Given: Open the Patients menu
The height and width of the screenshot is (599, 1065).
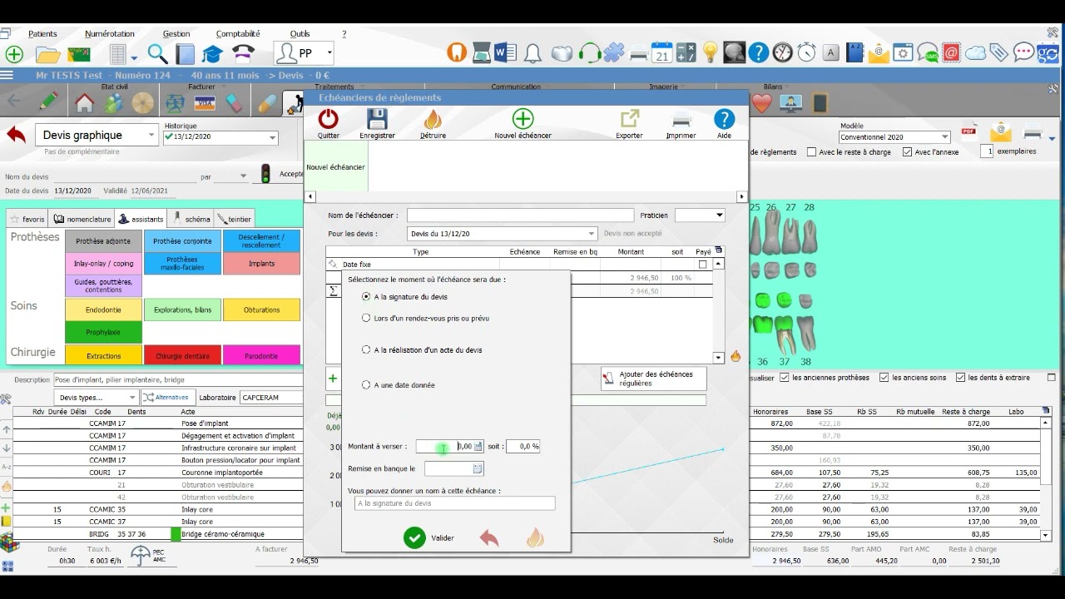Looking at the screenshot, I should pyautogui.click(x=42, y=34).
